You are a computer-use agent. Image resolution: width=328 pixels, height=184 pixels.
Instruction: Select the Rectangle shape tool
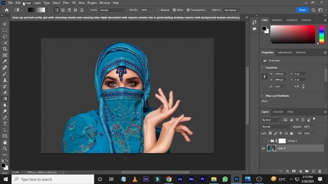(5, 136)
